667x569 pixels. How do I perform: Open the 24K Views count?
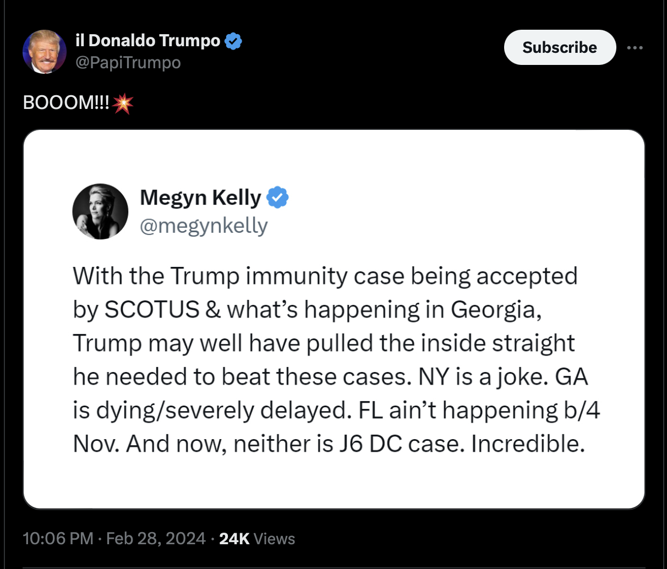point(257,538)
